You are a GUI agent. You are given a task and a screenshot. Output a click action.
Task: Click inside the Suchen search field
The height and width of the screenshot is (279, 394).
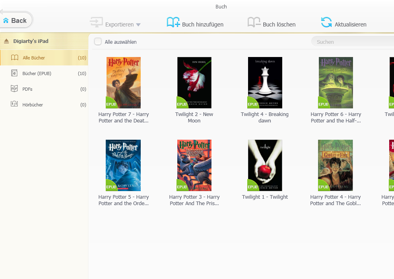point(352,42)
